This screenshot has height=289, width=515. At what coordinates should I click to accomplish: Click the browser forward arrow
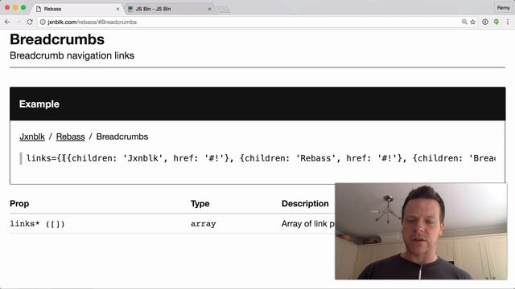[x=19, y=22]
